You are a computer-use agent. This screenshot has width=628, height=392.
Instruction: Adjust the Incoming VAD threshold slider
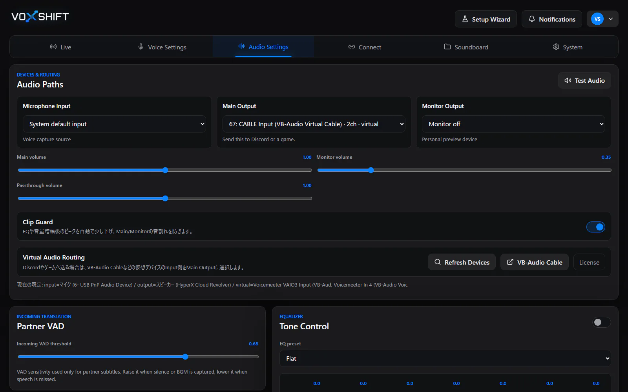pos(138,357)
